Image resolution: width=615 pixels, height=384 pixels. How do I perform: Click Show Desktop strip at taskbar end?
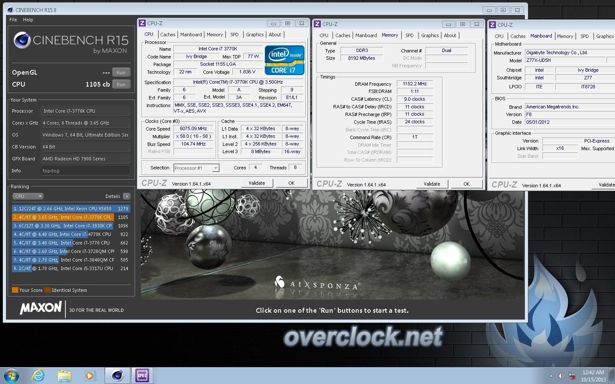(612, 376)
